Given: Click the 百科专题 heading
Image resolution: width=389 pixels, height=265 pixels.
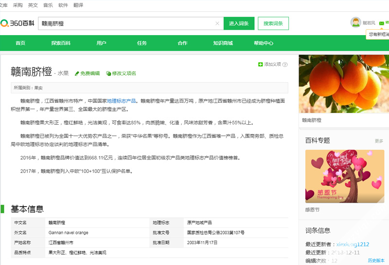Looking at the screenshot, I should click(318, 141).
